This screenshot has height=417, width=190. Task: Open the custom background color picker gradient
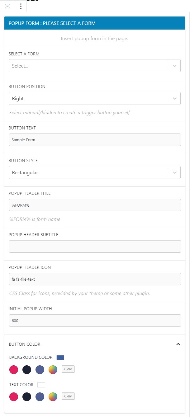point(53,370)
